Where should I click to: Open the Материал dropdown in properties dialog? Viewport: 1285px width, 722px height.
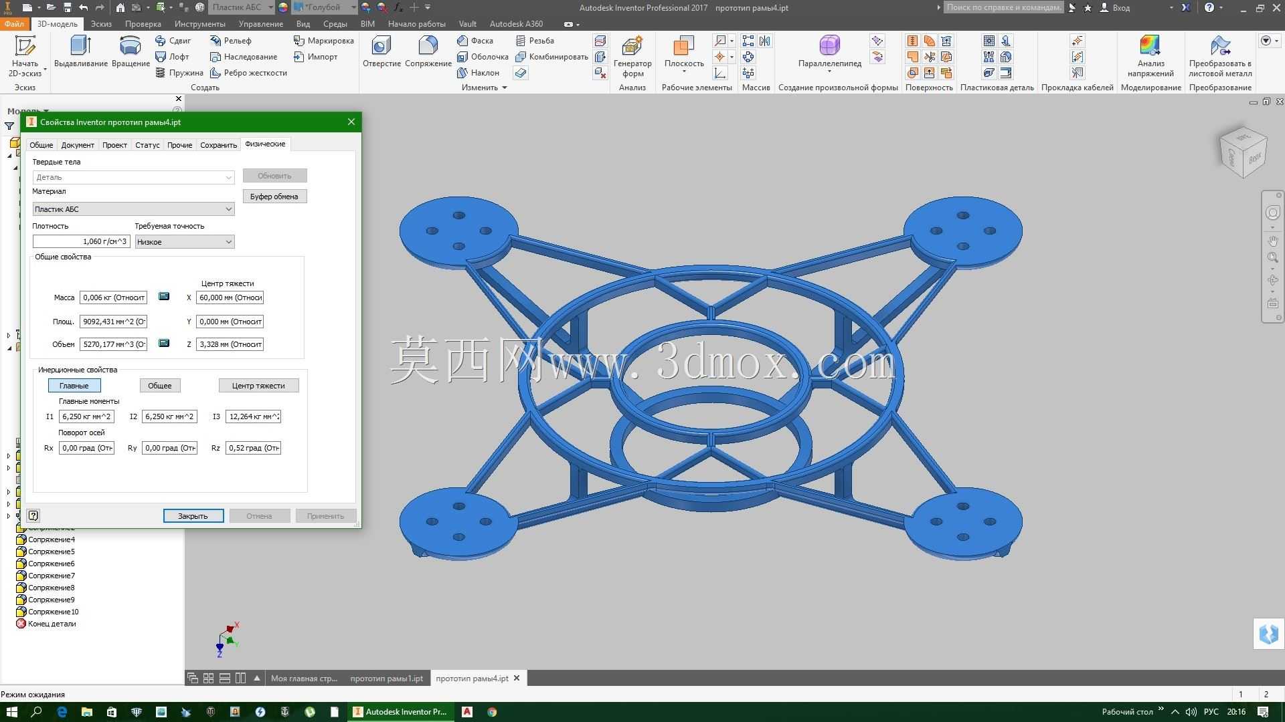coord(134,209)
